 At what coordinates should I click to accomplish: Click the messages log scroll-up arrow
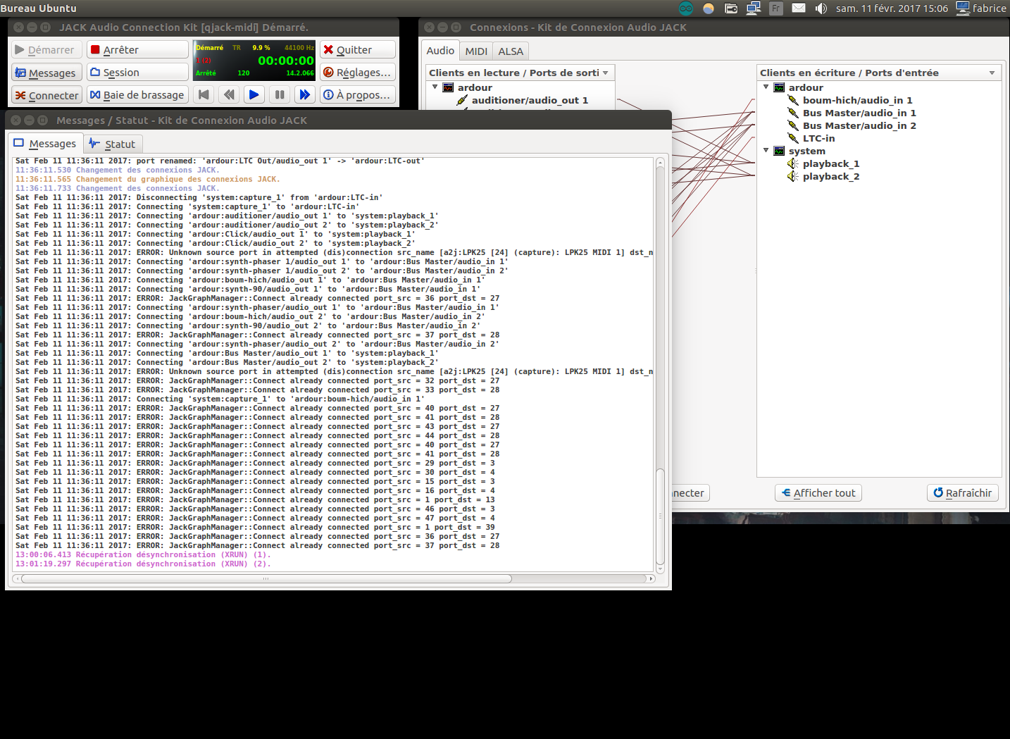(660, 163)
